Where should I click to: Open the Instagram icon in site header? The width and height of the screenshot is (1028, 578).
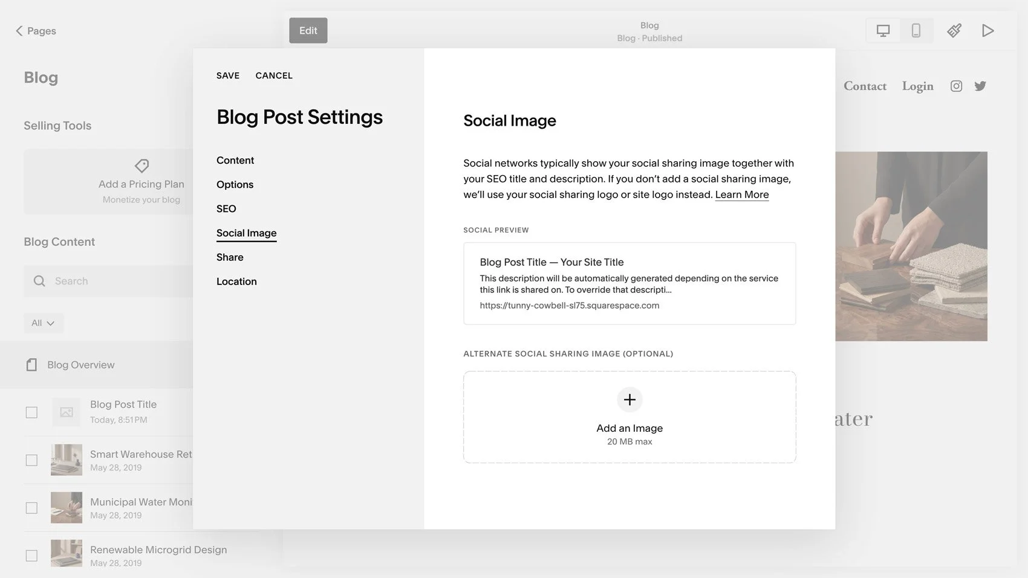tap(956, 86)
